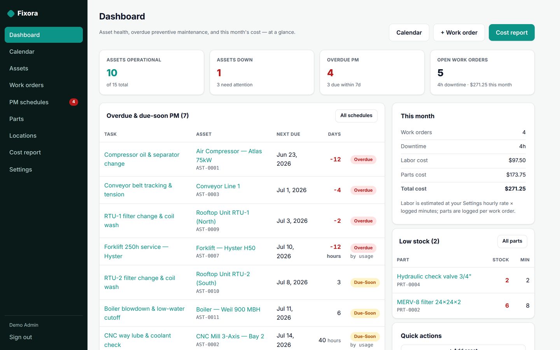The image size is (560, 350).
Task: Open Settings in the sidebar
Action: (44, 169)
